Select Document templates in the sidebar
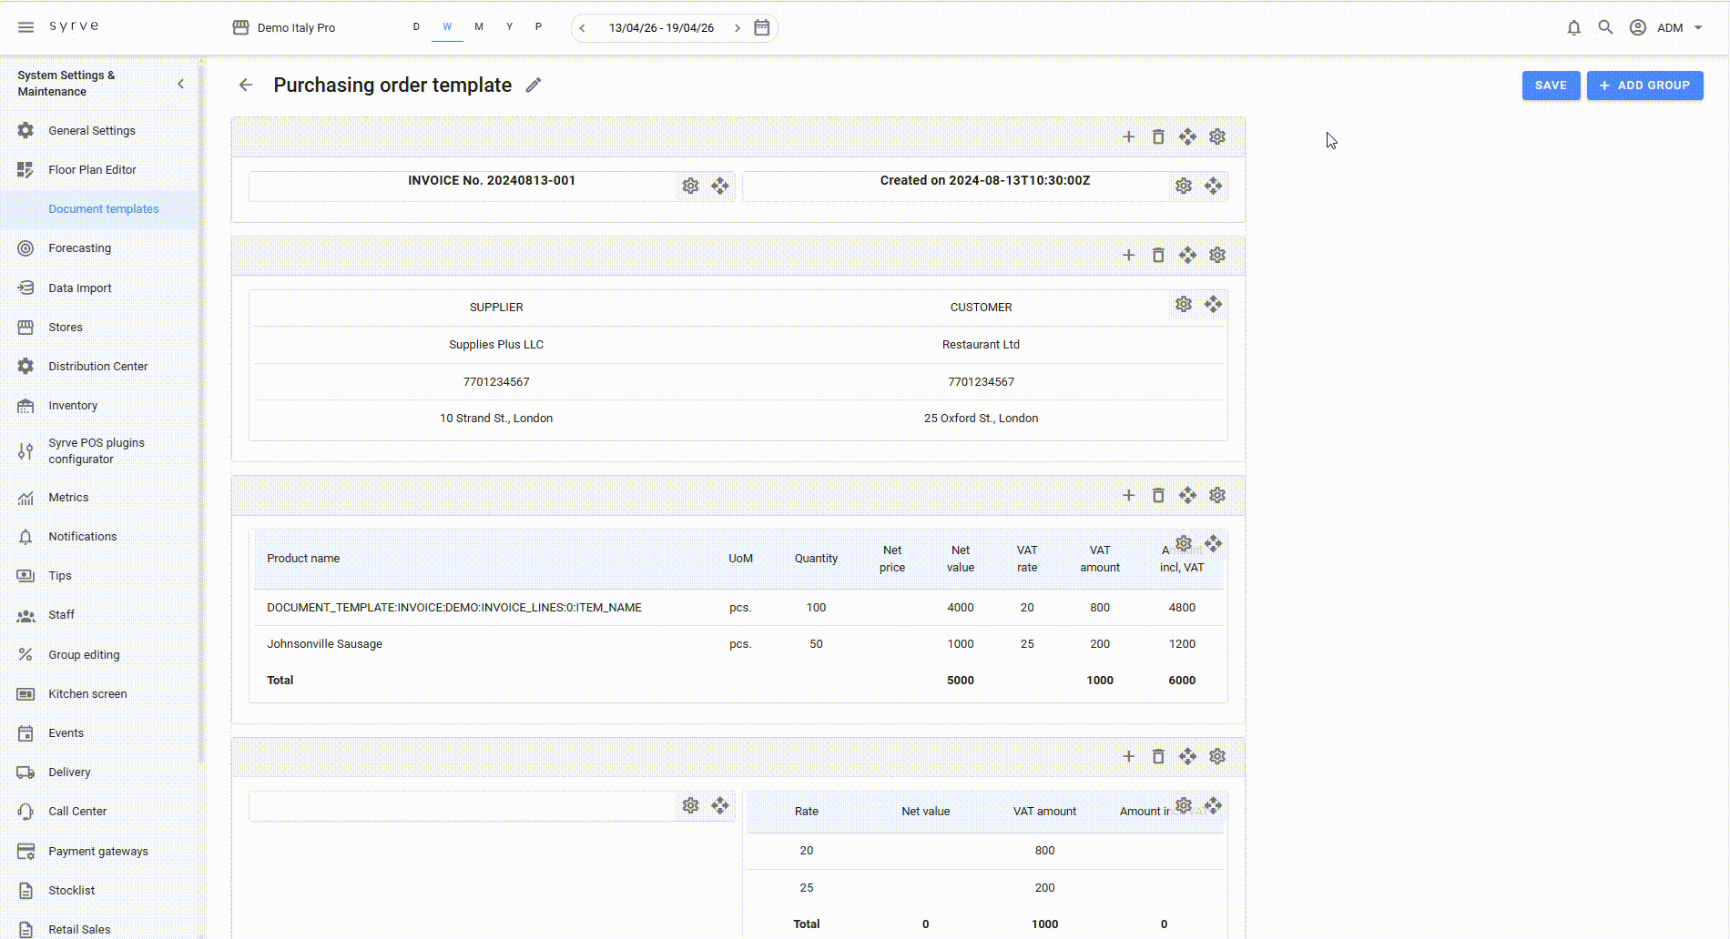The width and height of the screenshot is (1730, 939). pos(98,209)
